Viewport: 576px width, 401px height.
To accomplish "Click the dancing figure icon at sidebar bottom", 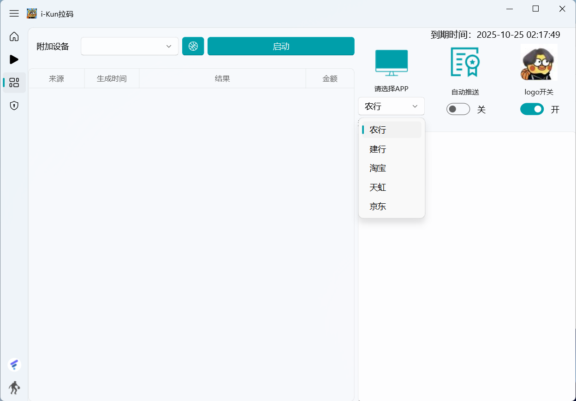I will [14, 388].
